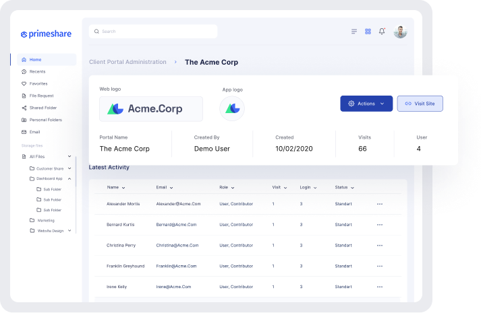The width and height of the screenshot is (481, 313).
Task: Open File Request in sidebar
Action: pyautogui.click(x=42, y=96)
